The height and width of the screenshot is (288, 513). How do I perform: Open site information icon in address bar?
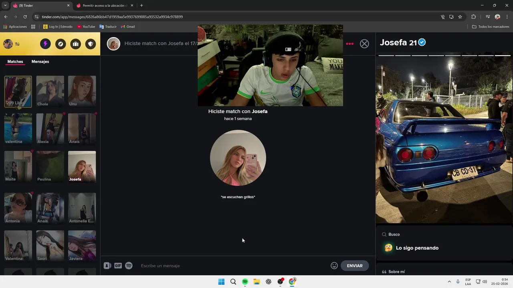point(36,17)
